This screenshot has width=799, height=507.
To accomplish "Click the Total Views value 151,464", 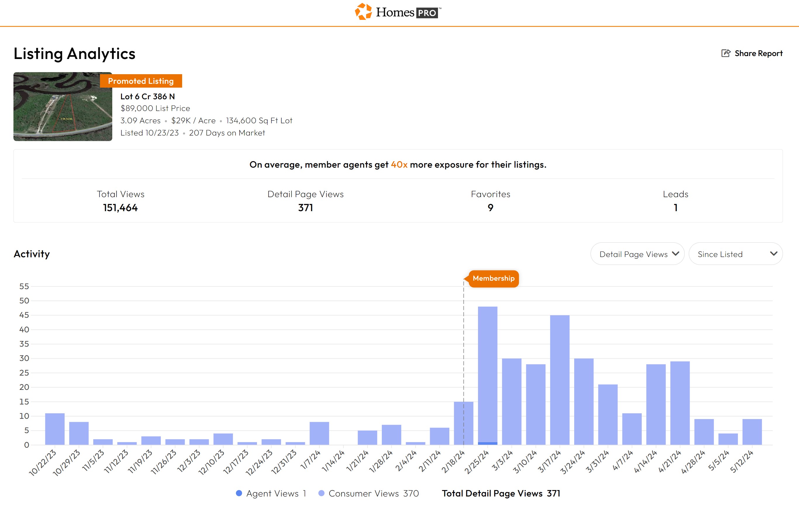I will 120,208.
